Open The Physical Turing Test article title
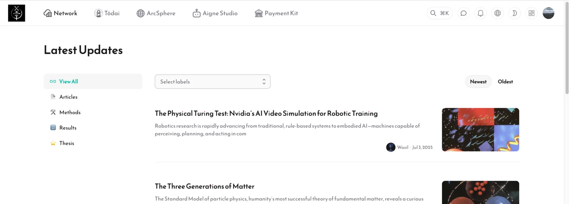 click(266, 113)
